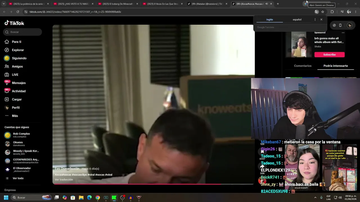Switch to '8 Veces En Las Que Stre' tab

click(x=163, y=4)
